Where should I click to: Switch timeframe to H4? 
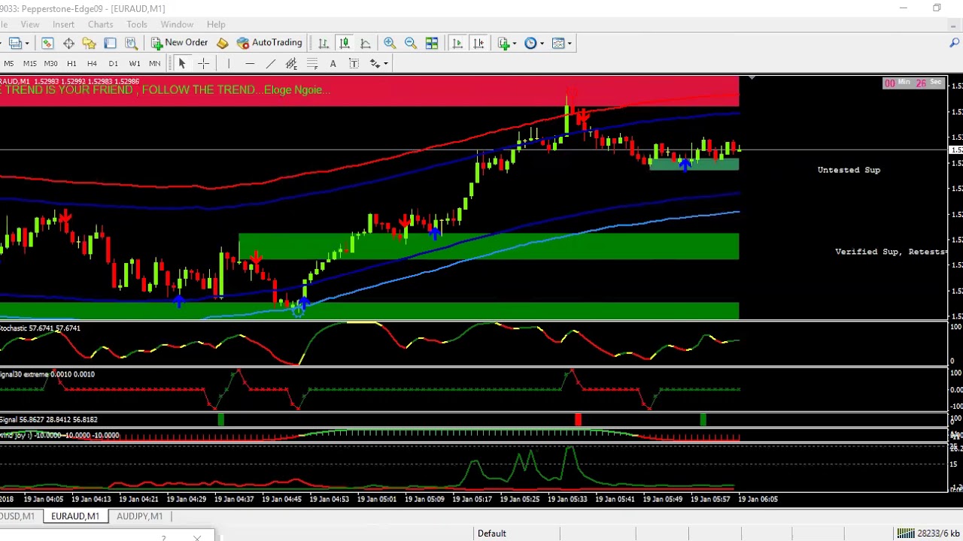(x=93, y=64)
